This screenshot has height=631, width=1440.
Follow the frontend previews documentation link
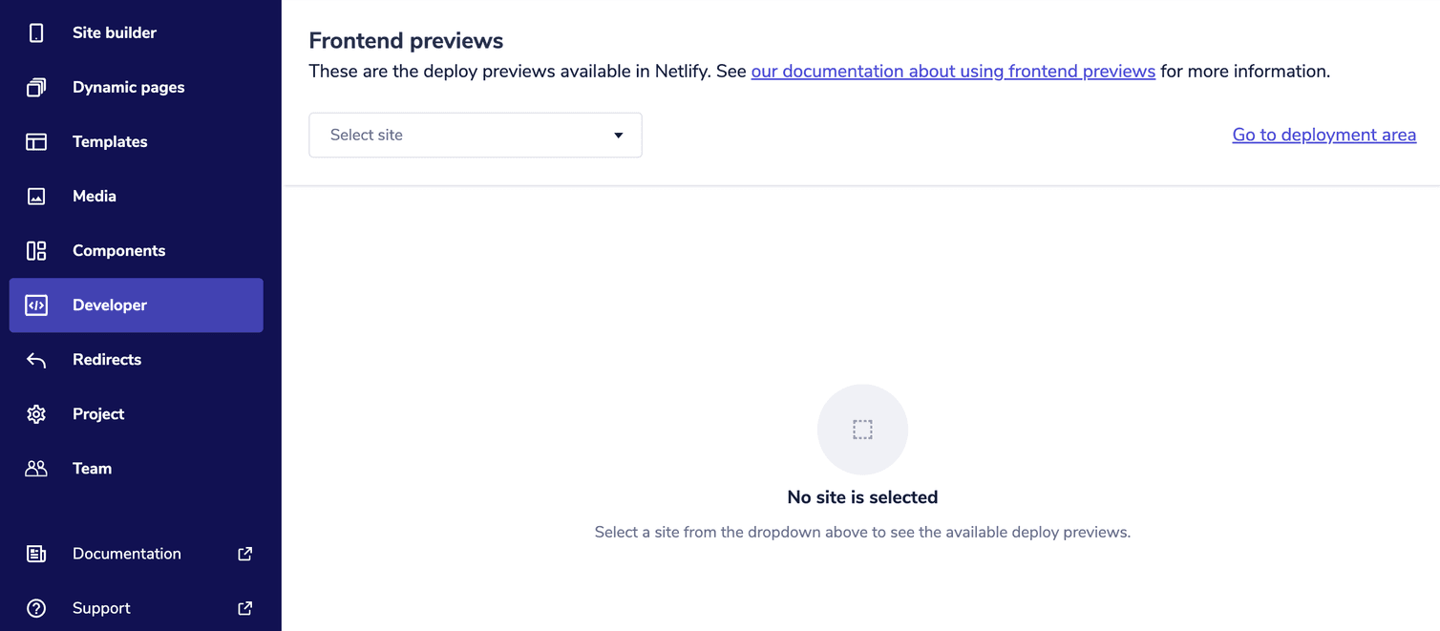(x=952, y=71)
